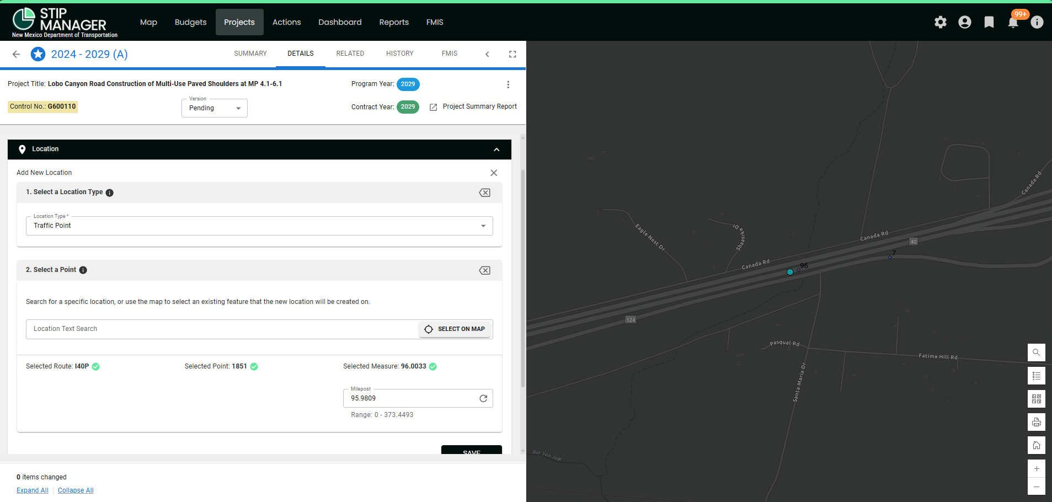Click the teal selected point on the map
This screenshot has width=1052, height=502.
[790, 272]
